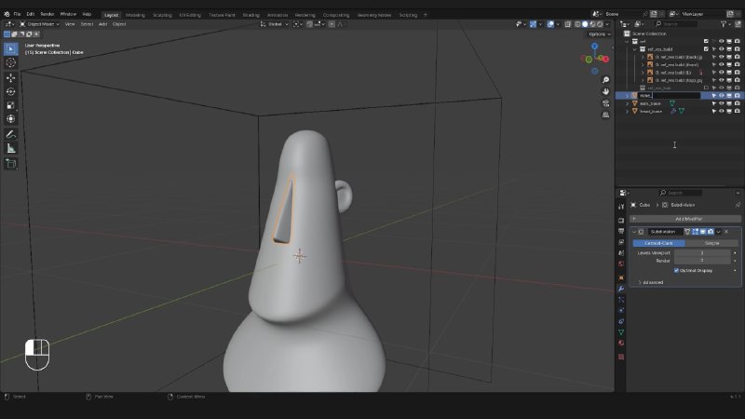
Task: Toggle Optimal Display checkbox
Action: click(676, 270)
